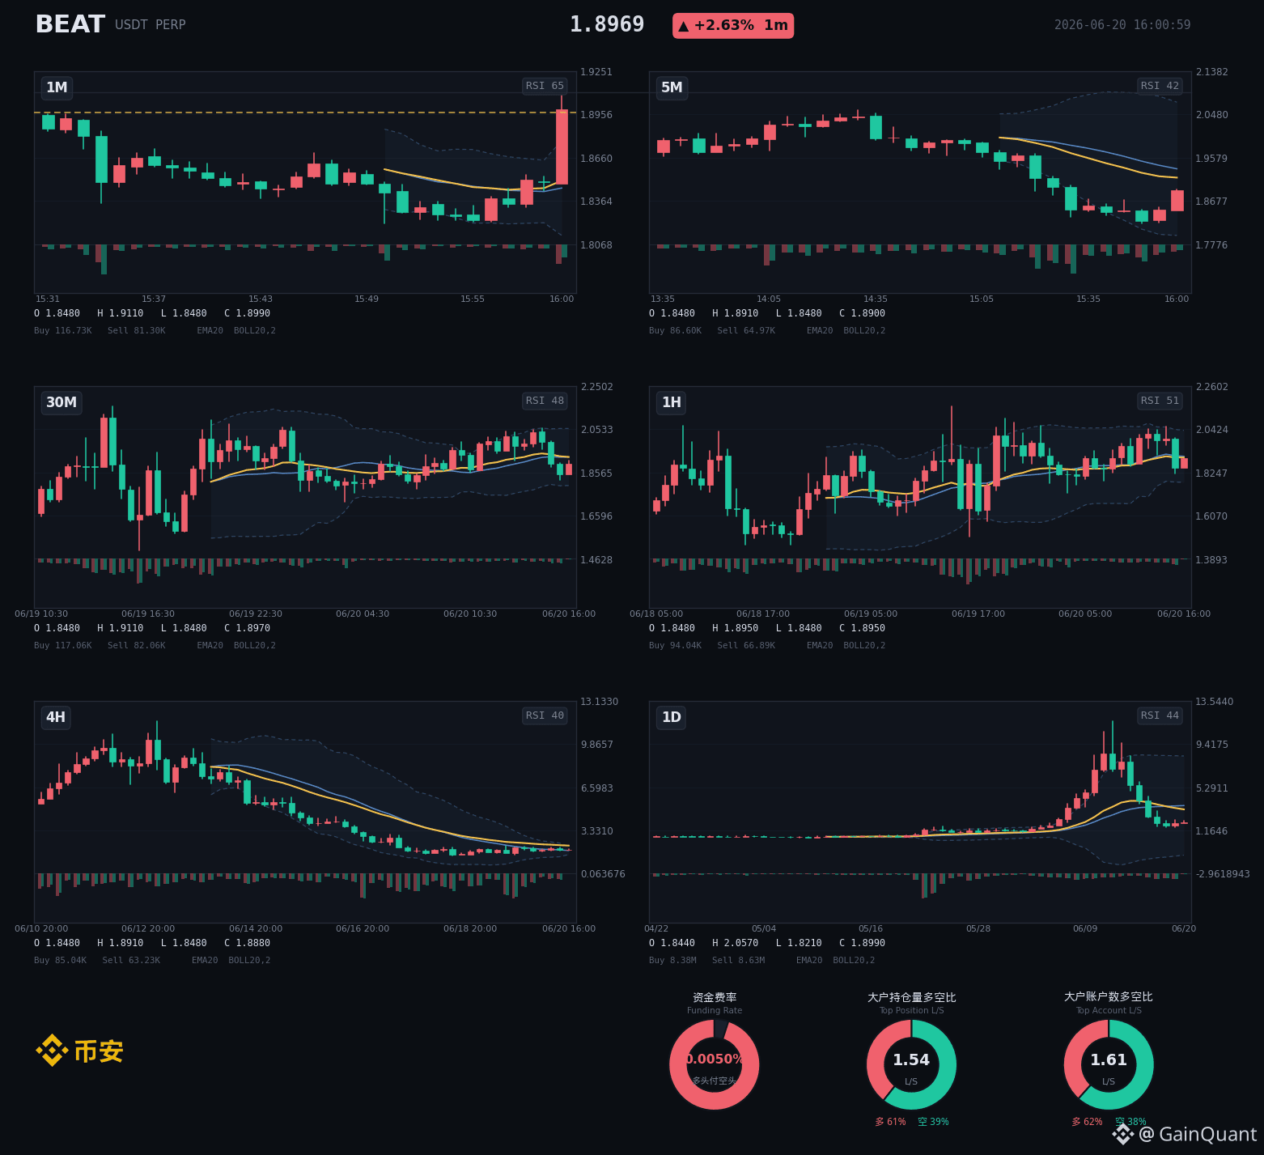Click the 06/19 10:30 time label
This screenshot has width=1264, height=1155.
point(41,614)
